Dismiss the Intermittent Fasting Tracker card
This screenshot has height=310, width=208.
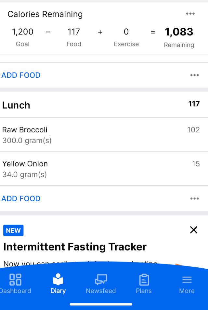[194, 230]
